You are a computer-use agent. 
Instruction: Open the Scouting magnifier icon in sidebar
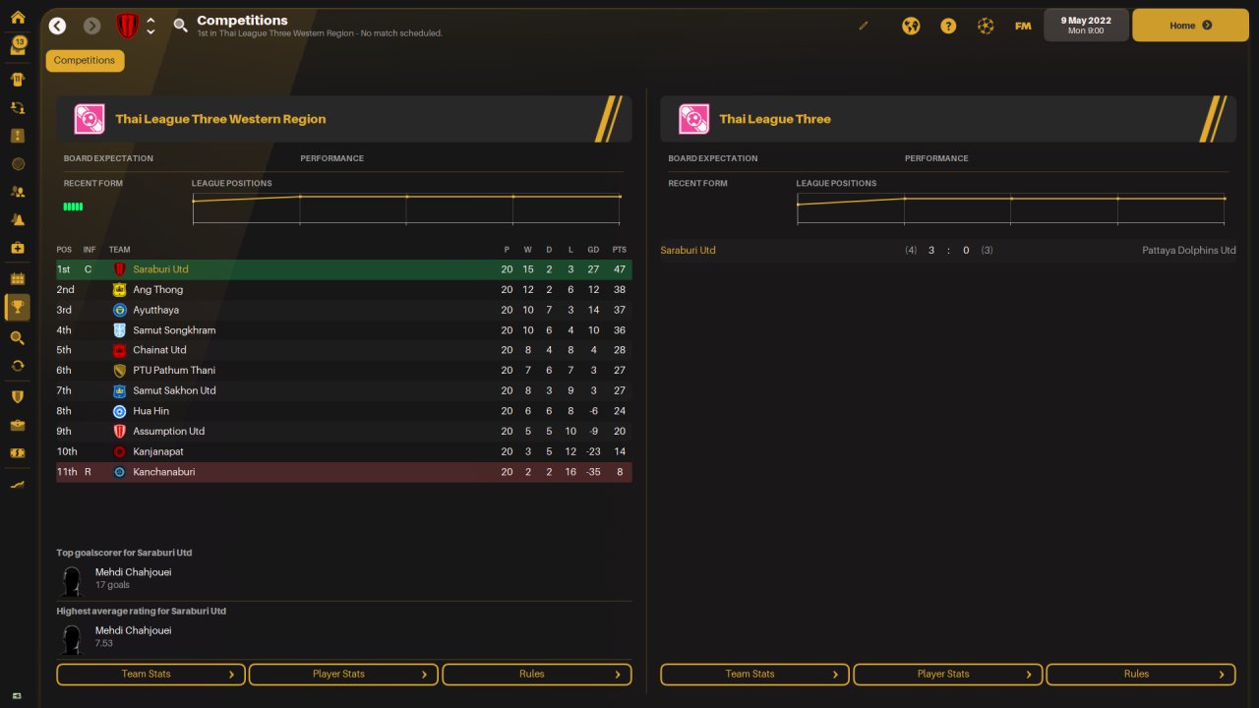pos(18,337)
